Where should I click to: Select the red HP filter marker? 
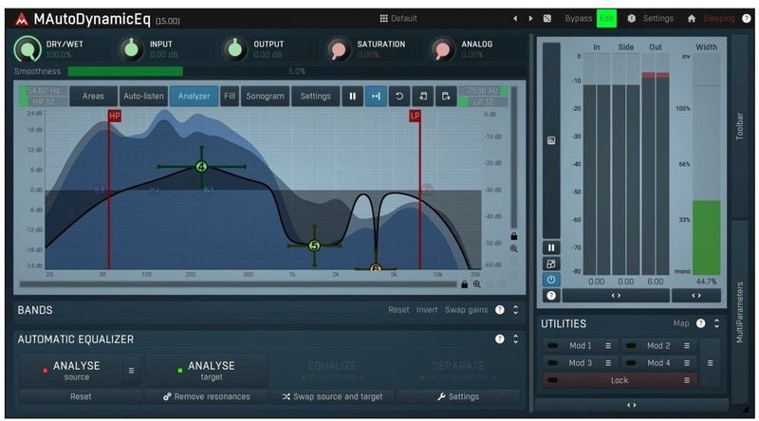point(114,116)
